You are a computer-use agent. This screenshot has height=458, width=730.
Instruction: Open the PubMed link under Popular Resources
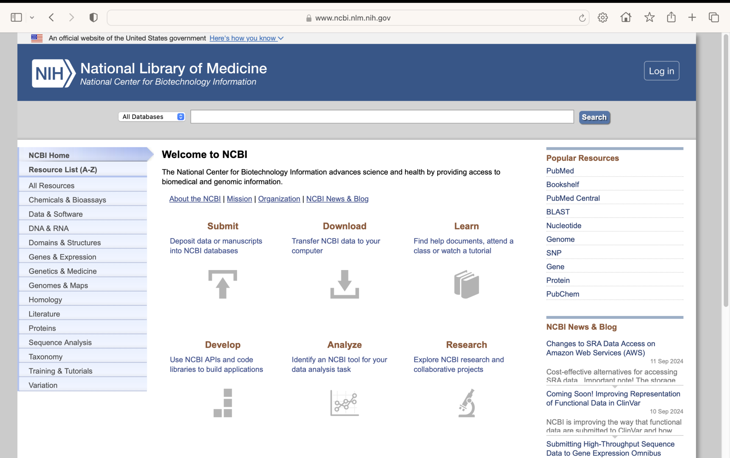560,171
